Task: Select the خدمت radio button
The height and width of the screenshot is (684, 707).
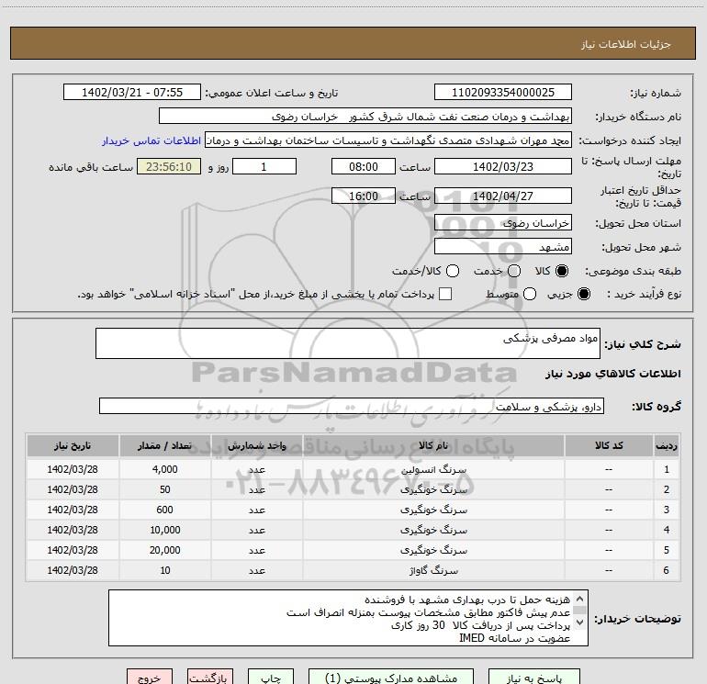Action: point(514,271)
